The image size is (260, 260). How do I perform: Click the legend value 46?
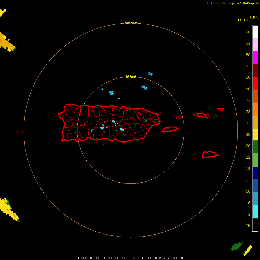248,89
